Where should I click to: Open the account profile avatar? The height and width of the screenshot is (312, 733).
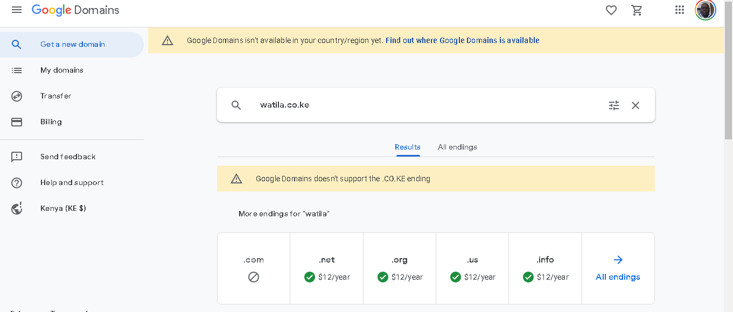point(706,10)
